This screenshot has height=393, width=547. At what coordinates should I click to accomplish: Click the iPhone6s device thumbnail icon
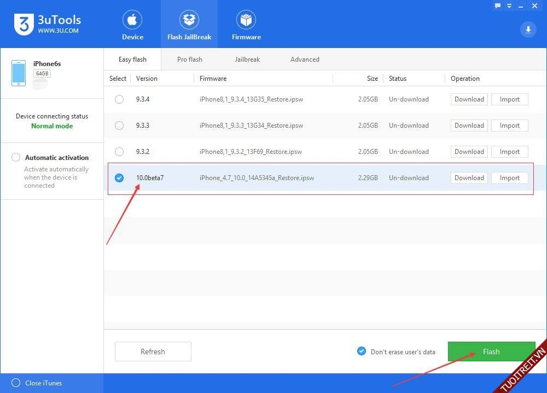(19, 73)
